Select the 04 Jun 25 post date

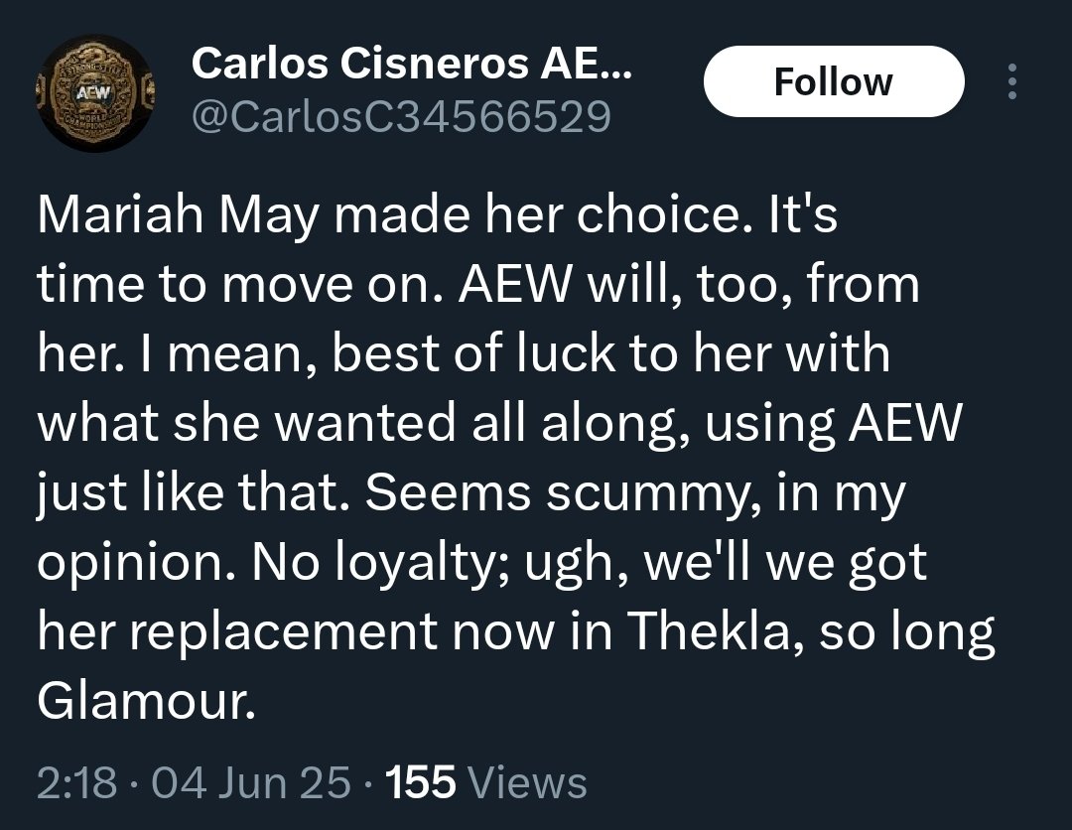pos(251,782)
